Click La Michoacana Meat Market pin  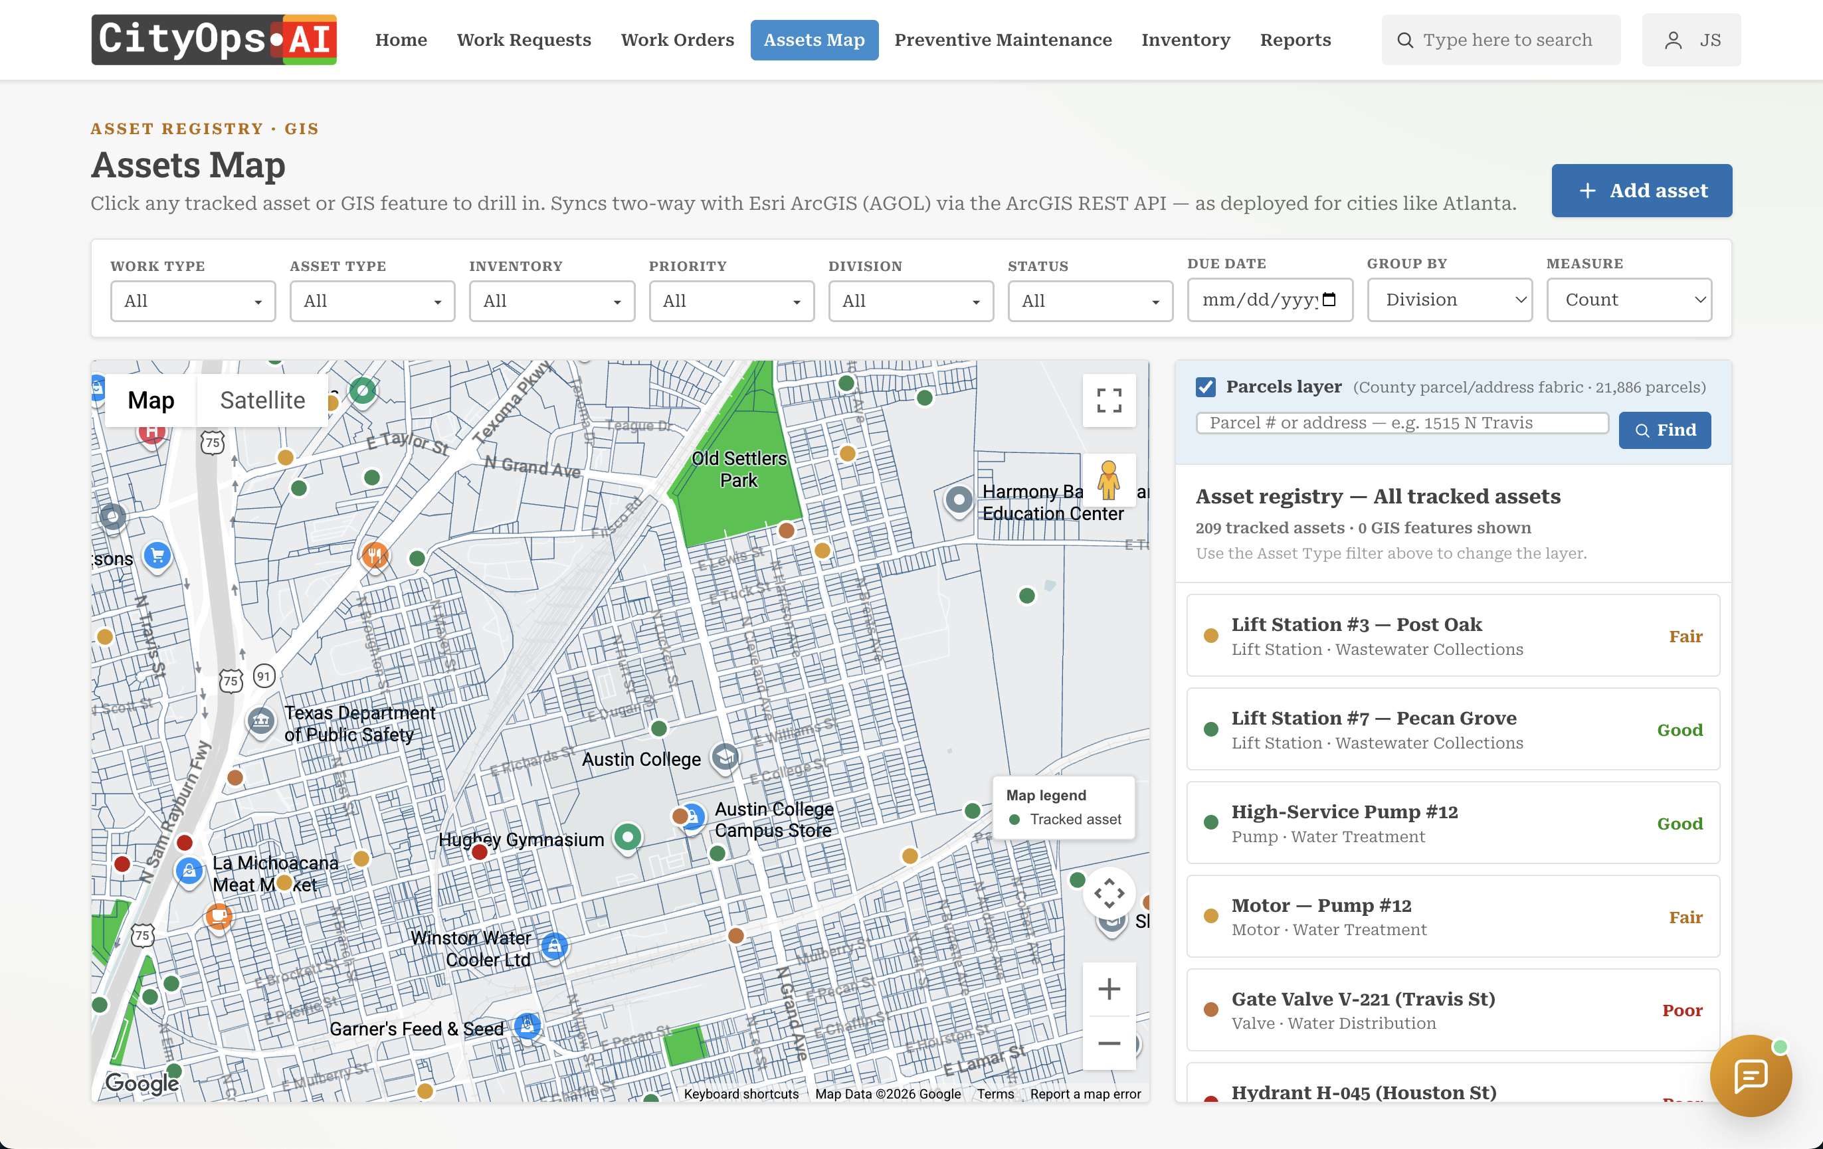pyautogui.click(x=189, y=872)
